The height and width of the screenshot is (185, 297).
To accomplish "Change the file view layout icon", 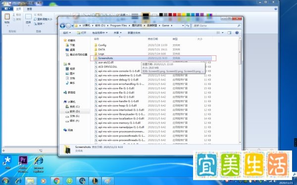I will [x=218, y=33].
